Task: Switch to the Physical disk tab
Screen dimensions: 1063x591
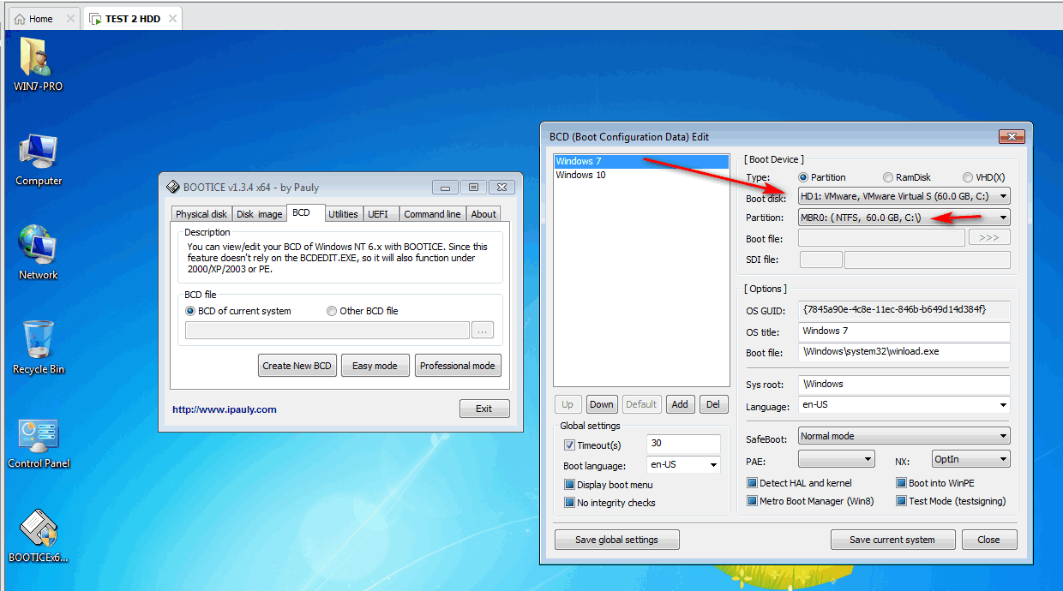Action: tap(201, 214)
